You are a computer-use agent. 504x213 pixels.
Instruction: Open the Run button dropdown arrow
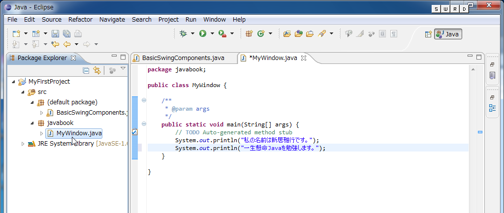212,34
